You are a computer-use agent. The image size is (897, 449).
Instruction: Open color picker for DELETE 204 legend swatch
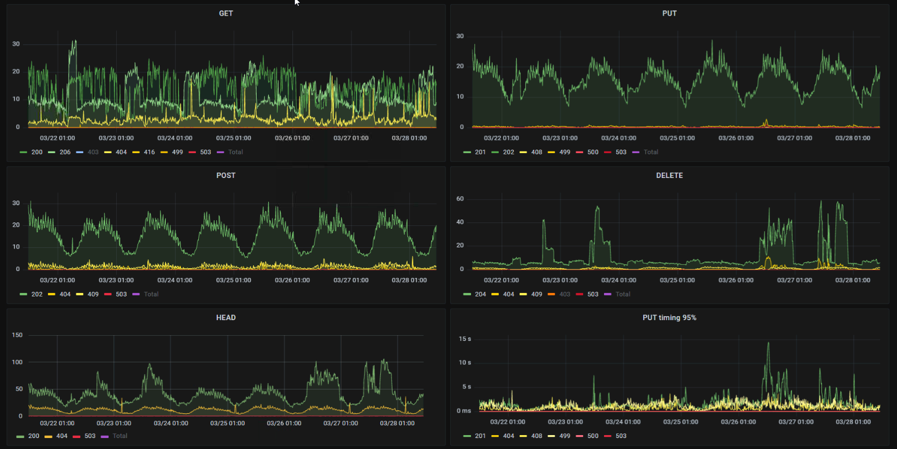click(467, 294)
